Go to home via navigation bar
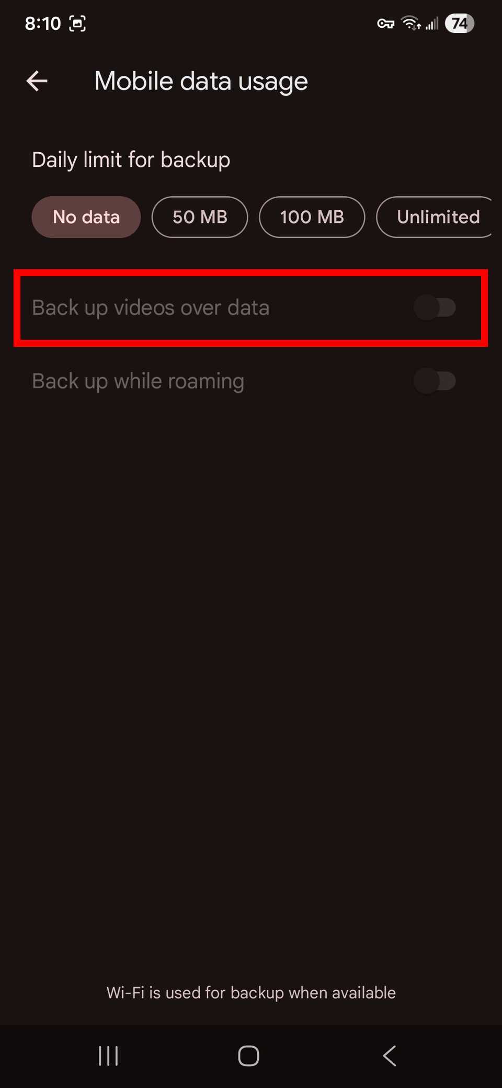The image size is (502, 1088). pyautogui.click(x=248, y=1056)
